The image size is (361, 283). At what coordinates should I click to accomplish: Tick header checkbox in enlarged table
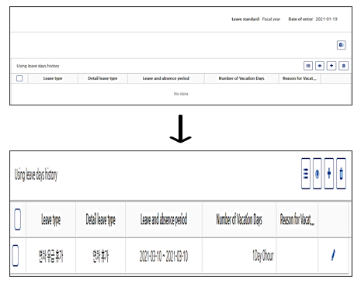coord(17,219)
